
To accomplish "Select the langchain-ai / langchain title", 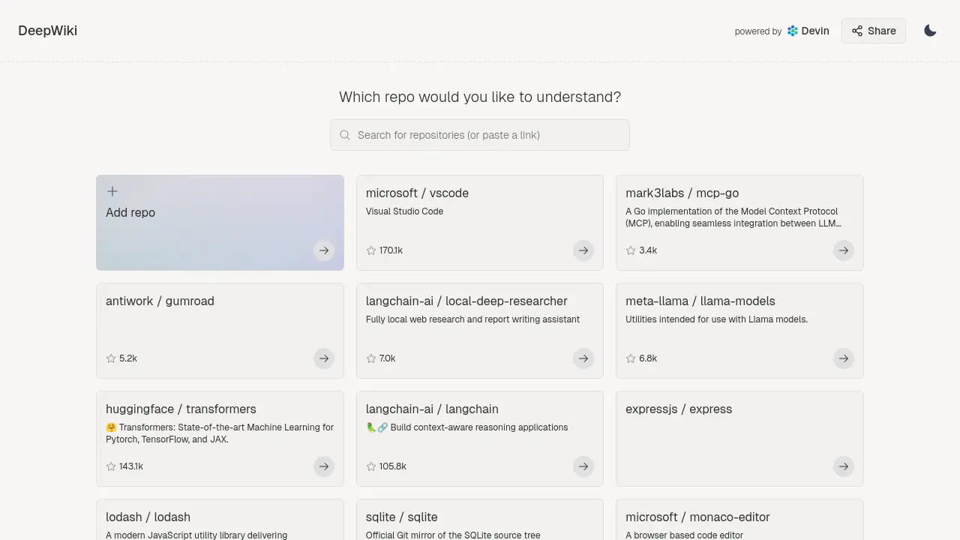I will pos(432,409).
